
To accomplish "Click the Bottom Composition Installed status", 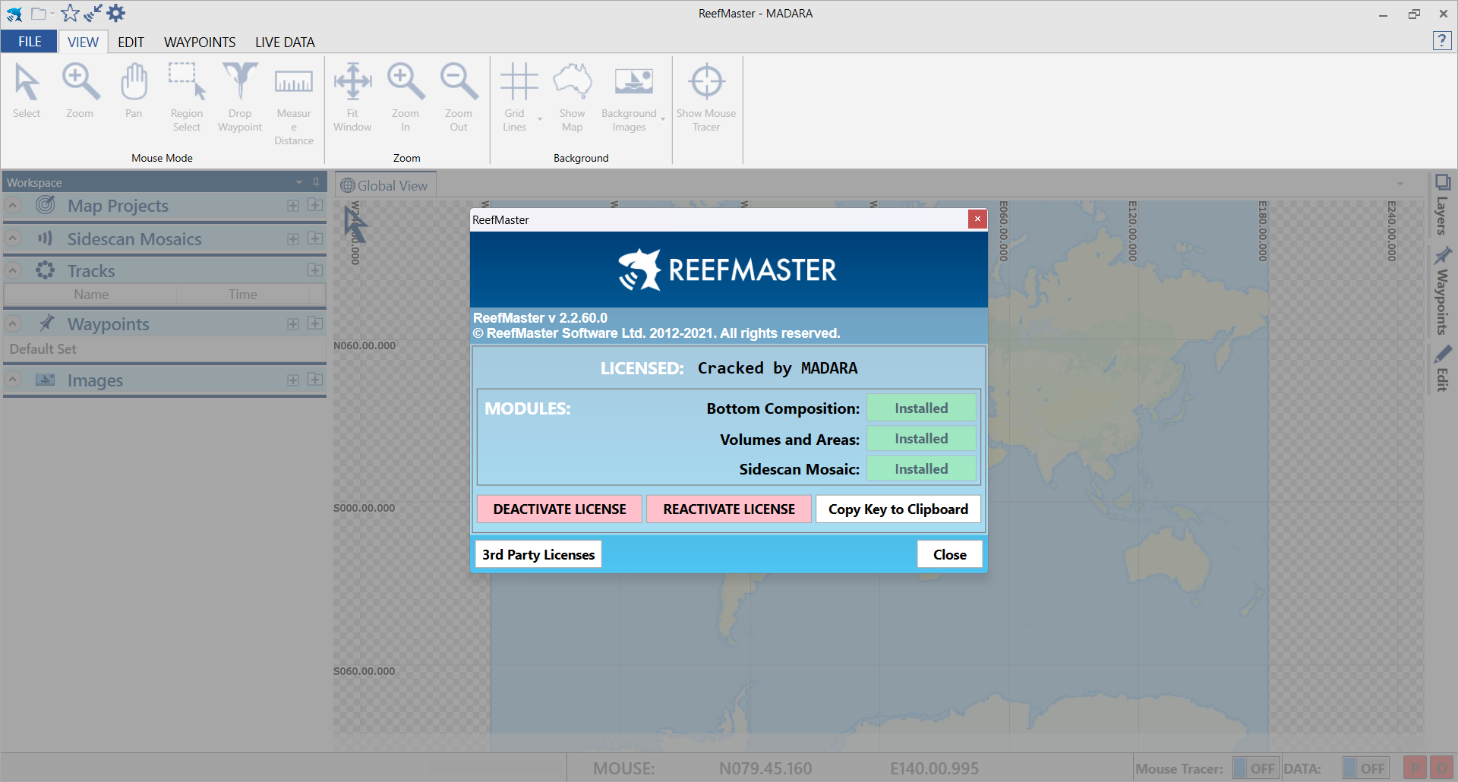I will click(921, 408).
